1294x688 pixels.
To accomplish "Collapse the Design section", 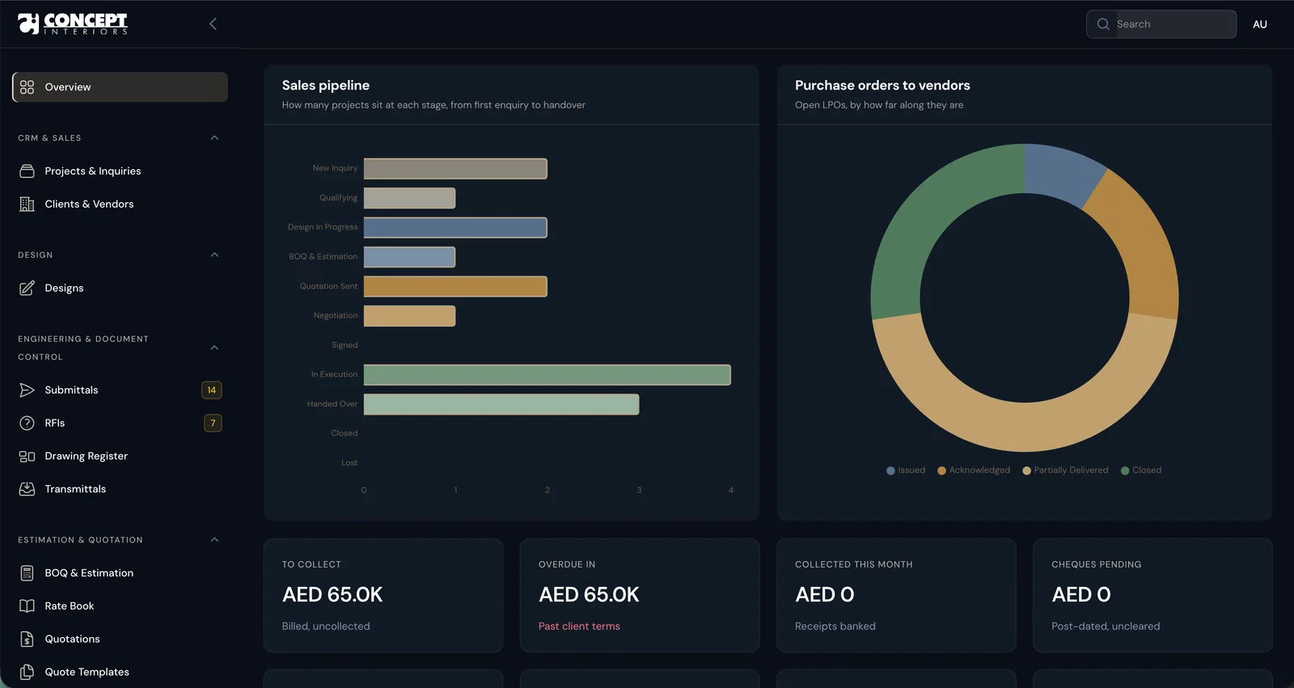I will 214,255.
